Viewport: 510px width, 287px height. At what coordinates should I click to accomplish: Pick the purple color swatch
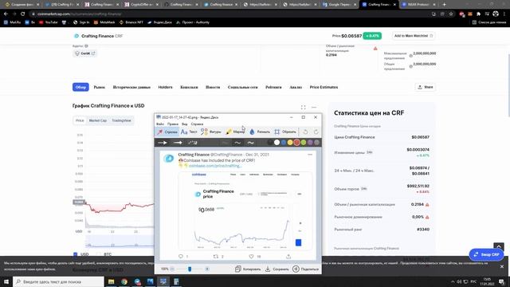[310, 143]
